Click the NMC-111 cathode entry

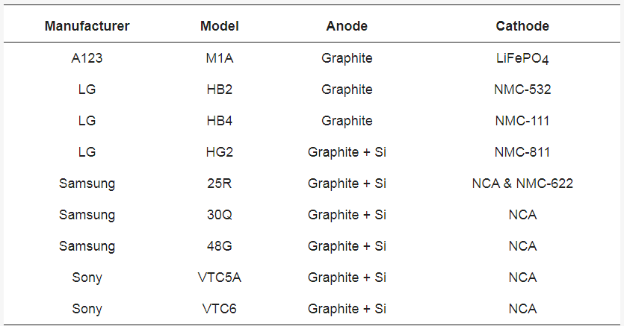[x=522, y=121]
